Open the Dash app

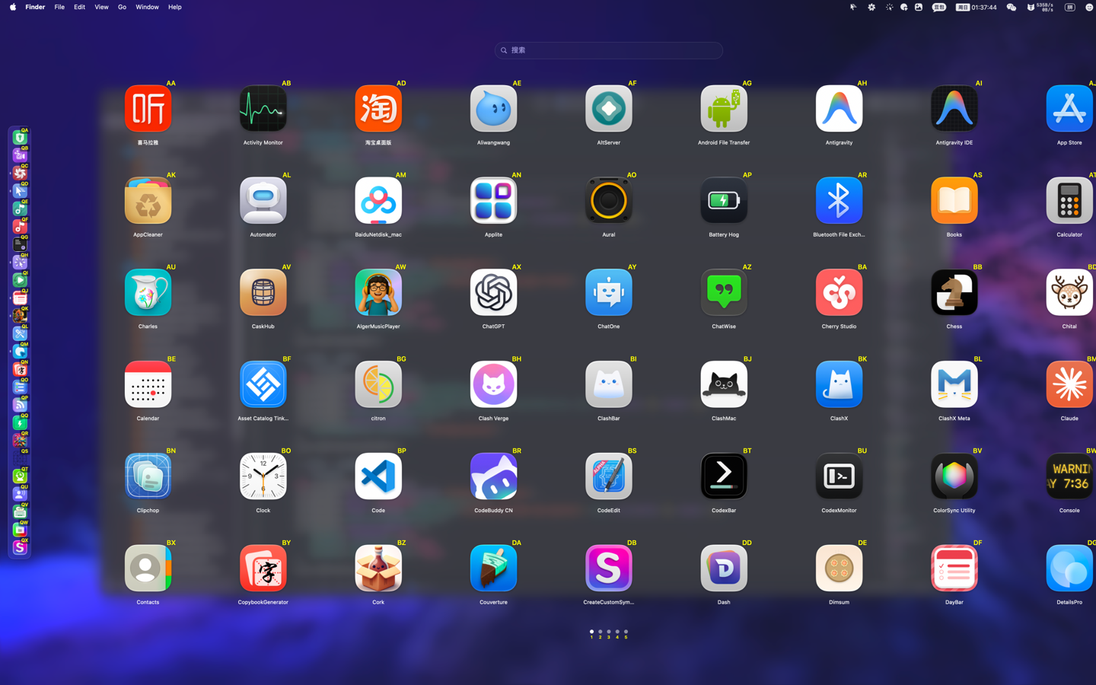pyautogui.click(x=724, y=569)
